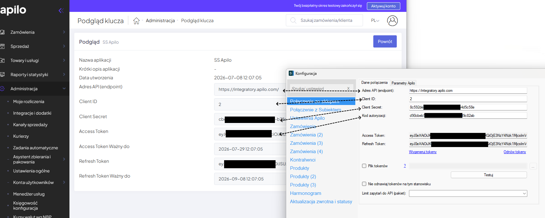Collapse the Administracja menu section

64,89
